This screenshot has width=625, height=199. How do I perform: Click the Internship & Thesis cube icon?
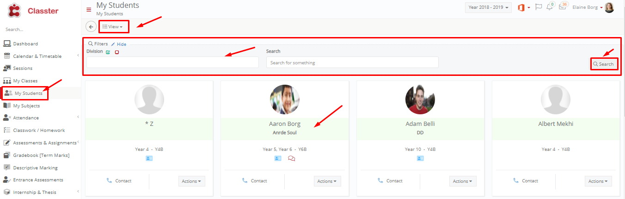pyautogui.click(x=7, y=192)
